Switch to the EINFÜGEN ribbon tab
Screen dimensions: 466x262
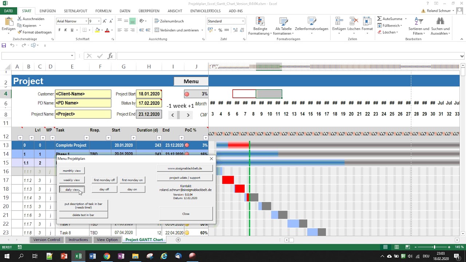pyautogui.click(x=47, y=11)
